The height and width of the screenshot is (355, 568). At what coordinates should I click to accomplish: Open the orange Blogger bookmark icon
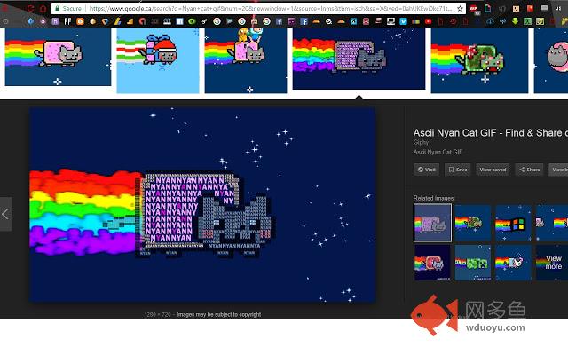coord(80,21)
